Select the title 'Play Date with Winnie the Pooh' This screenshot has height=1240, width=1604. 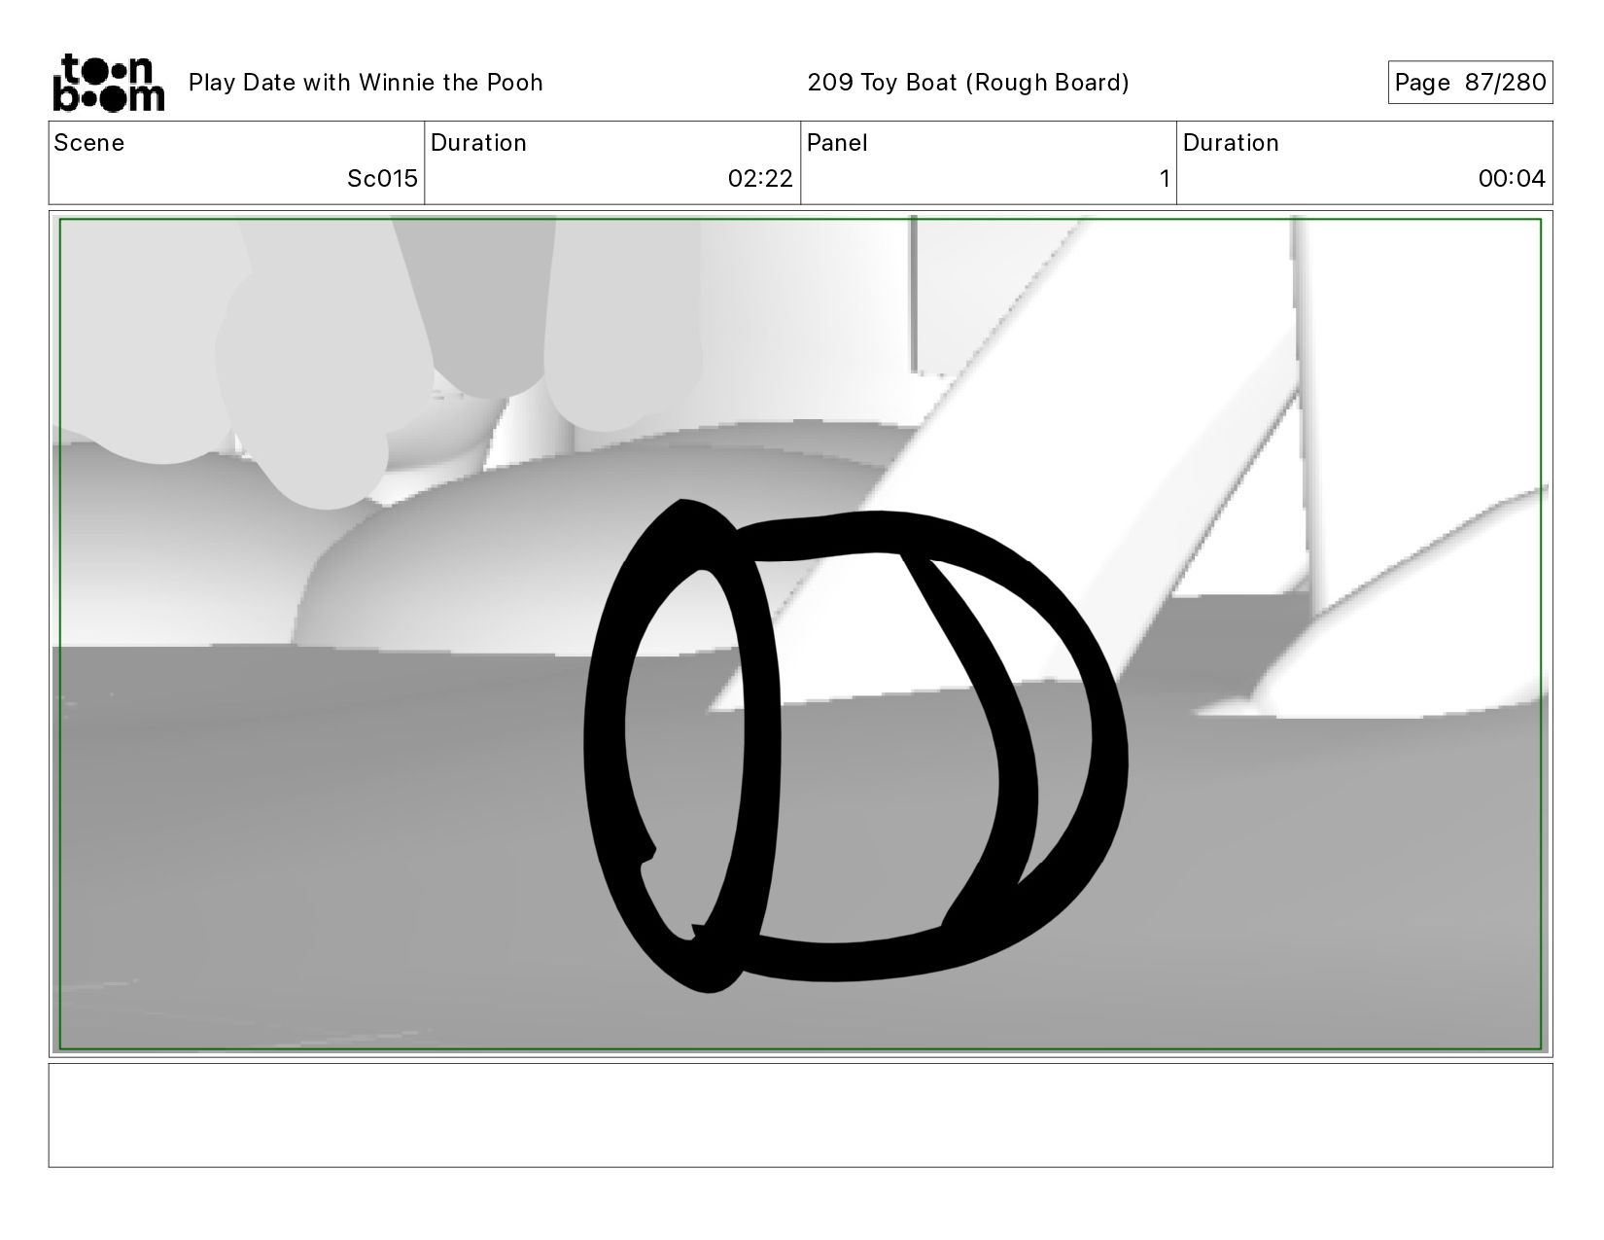click(x=366, y=83)
